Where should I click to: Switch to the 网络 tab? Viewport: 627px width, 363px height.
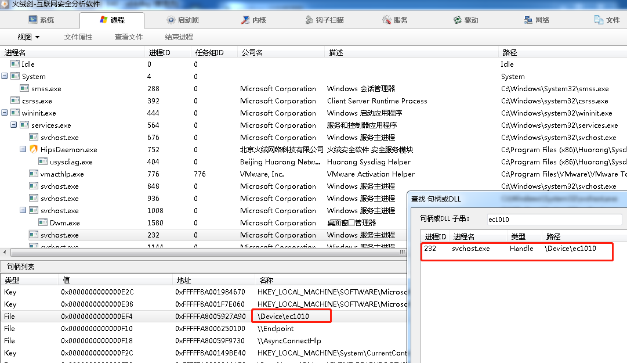[x=536, y=20]
